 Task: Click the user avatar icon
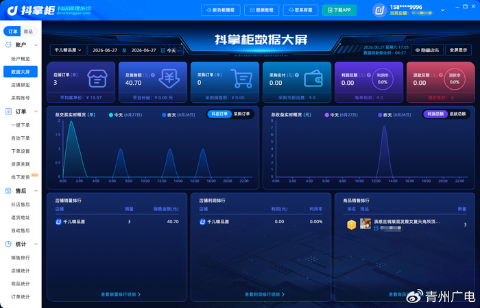[380, 10]
